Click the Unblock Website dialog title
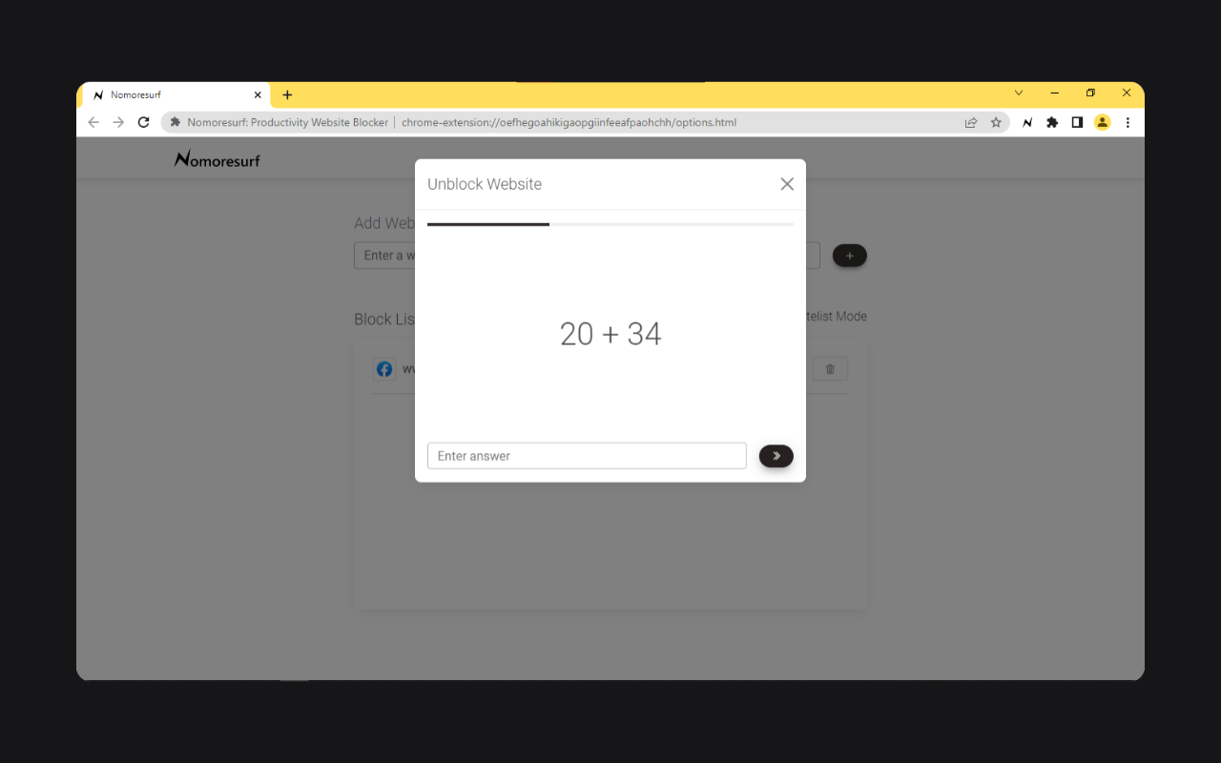This screenshot has width=1221, height=763. coord(485,184)
